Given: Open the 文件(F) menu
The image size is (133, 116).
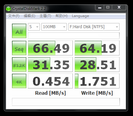Looking at the screenshot, I should tap(14, 16).
